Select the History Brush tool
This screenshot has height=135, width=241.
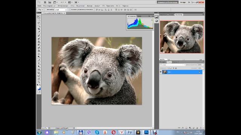(x=39, y=45)
